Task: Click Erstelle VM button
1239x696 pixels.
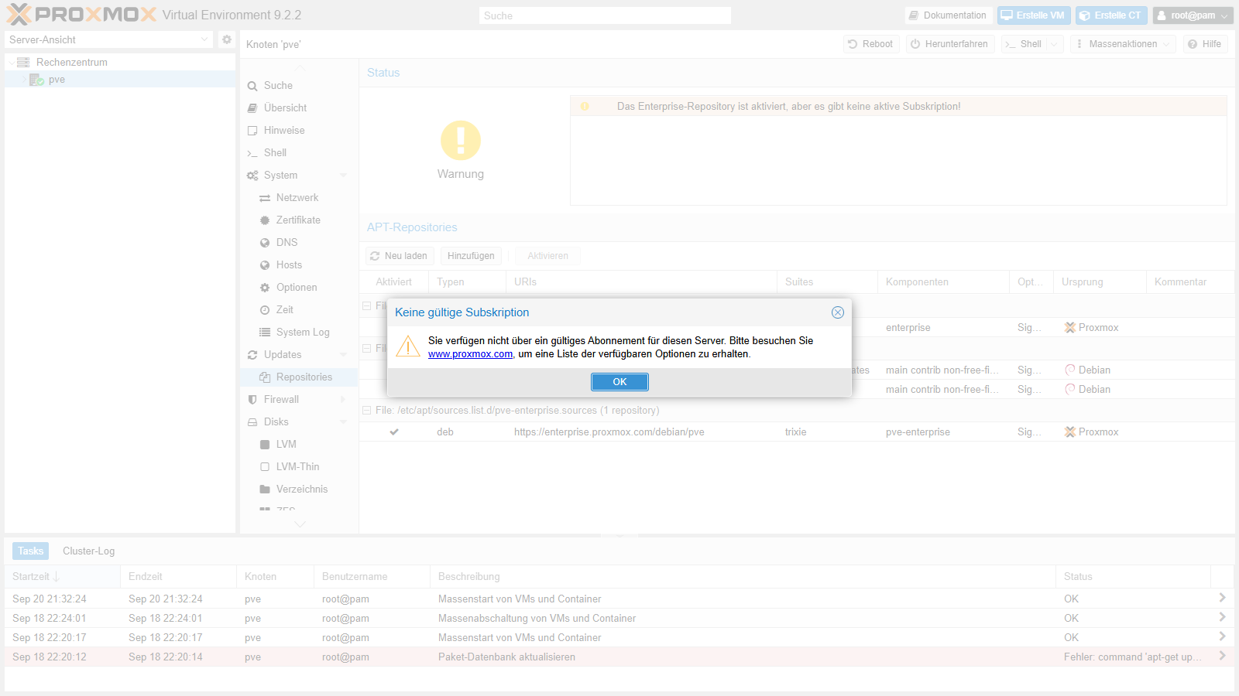Action: coord(1034,15)
